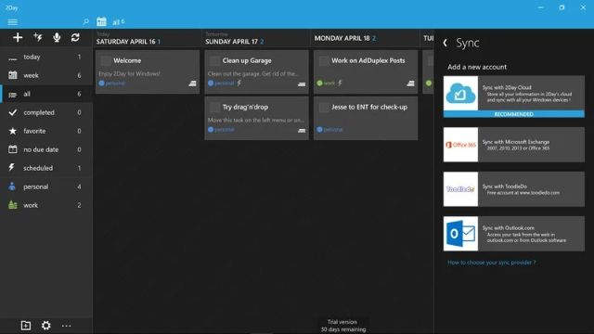The height and width of the screenshot is (334, 594).
Task: Click Trial version 30 days remaining notice
Action: coord(342,326)
